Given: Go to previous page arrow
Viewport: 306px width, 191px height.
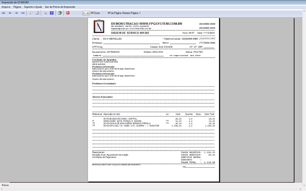Looking at the screenshot, I should (10, 13).
